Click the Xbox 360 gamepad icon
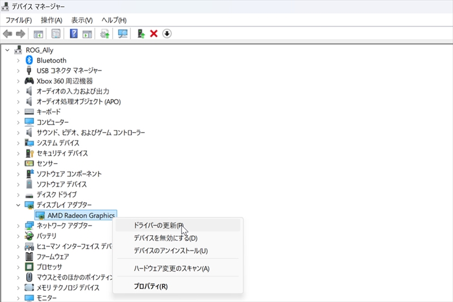Viewport: 453px width, 302px height. (x=29, y=80)
